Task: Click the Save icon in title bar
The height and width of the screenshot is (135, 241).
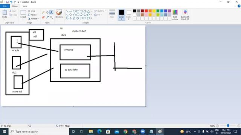Action: (7, 2)
